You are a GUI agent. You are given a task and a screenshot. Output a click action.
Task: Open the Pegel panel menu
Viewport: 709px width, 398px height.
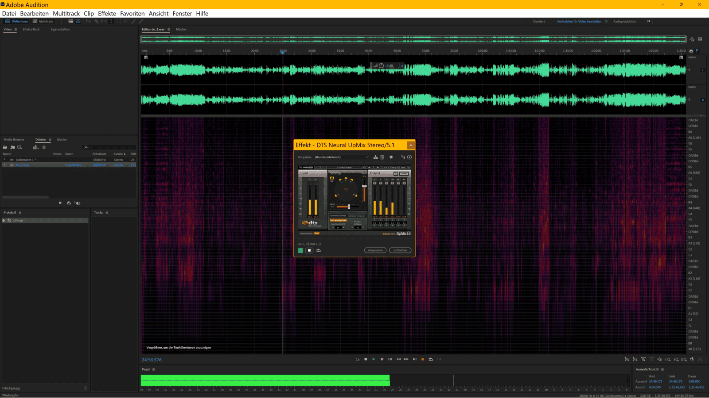(x=154, y=369)
